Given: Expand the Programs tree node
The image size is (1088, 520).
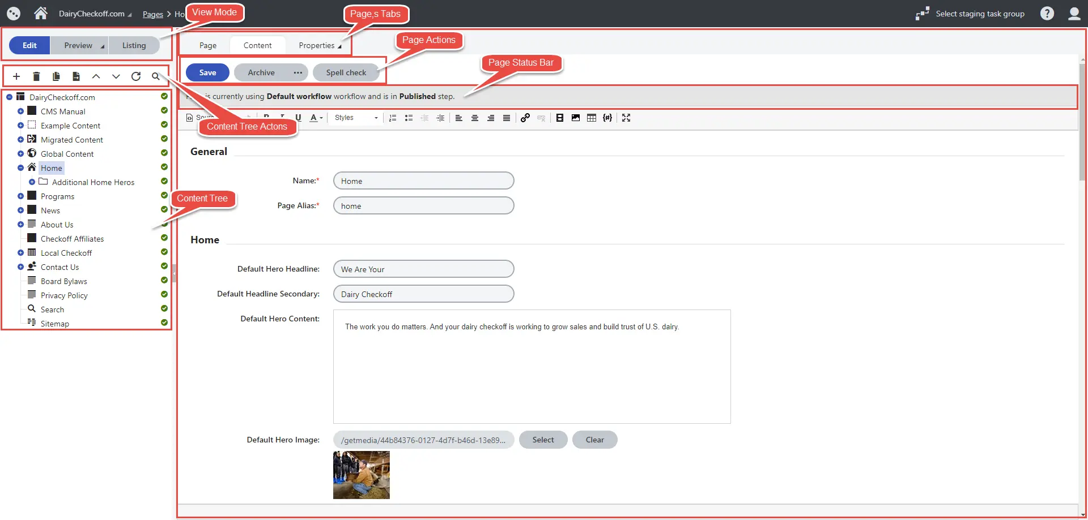Looking at the screenshot, I should point(20,196).
